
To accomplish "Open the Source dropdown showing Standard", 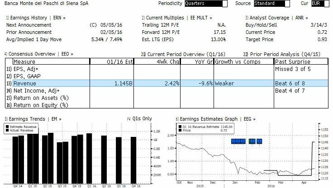I will click(271, 4).
